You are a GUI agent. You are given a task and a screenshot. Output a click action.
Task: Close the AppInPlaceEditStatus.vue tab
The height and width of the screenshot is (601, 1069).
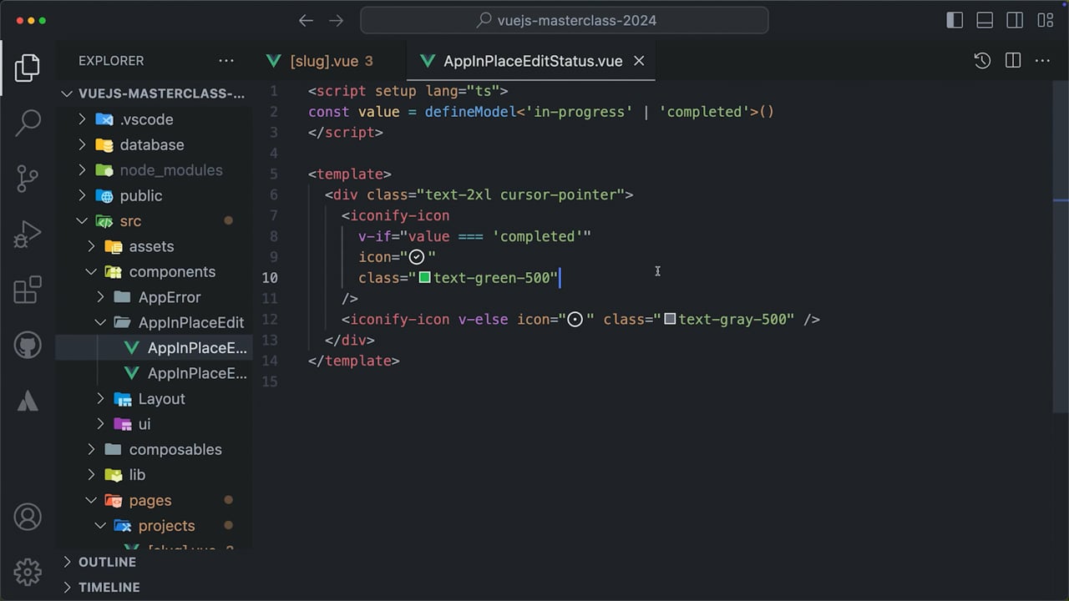pos(639,61)
